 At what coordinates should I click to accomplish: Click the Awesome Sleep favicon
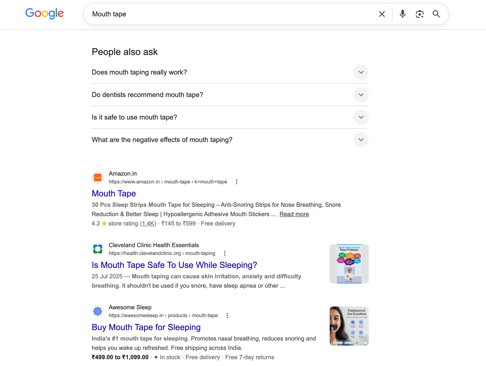98,311
